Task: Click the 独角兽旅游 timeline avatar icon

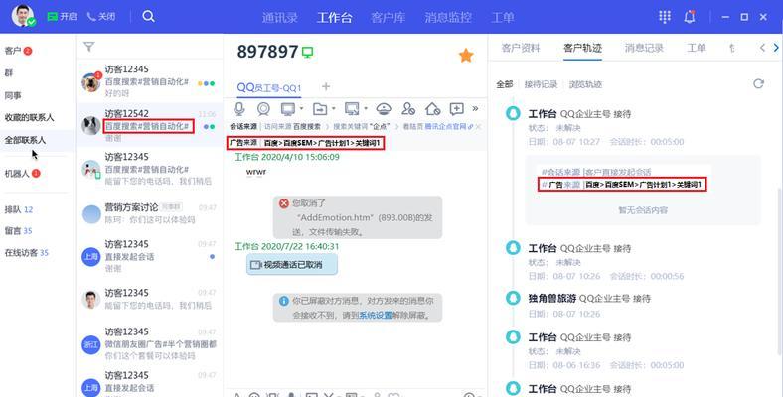Action: (x=513, y=299)
